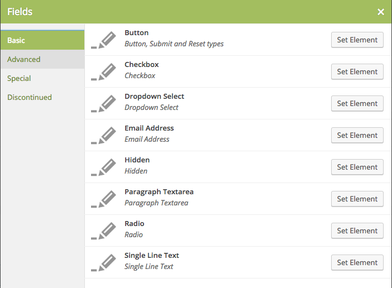Click the pencil icon beside Button field
The width and height of the screenshot is (392, 288).
click(104, 40)
